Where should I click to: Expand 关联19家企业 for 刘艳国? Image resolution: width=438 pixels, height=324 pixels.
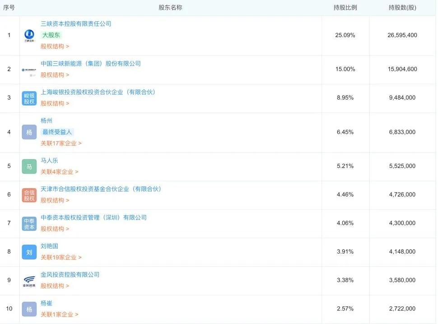click(61, 257)
